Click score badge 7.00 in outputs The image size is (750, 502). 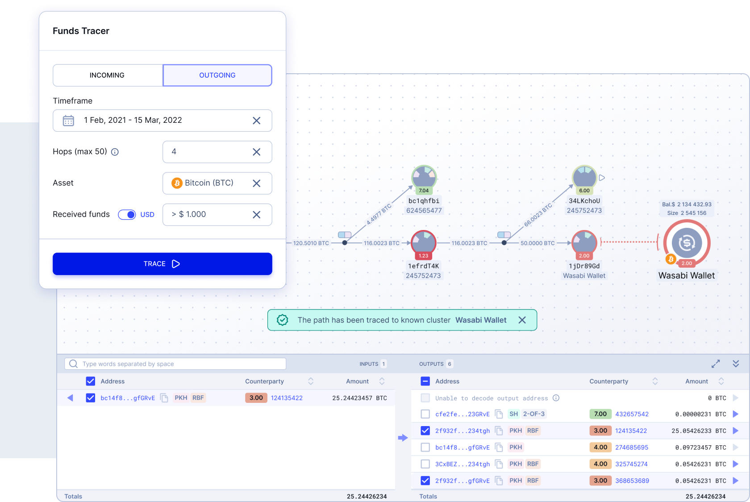tap(600, 414)
